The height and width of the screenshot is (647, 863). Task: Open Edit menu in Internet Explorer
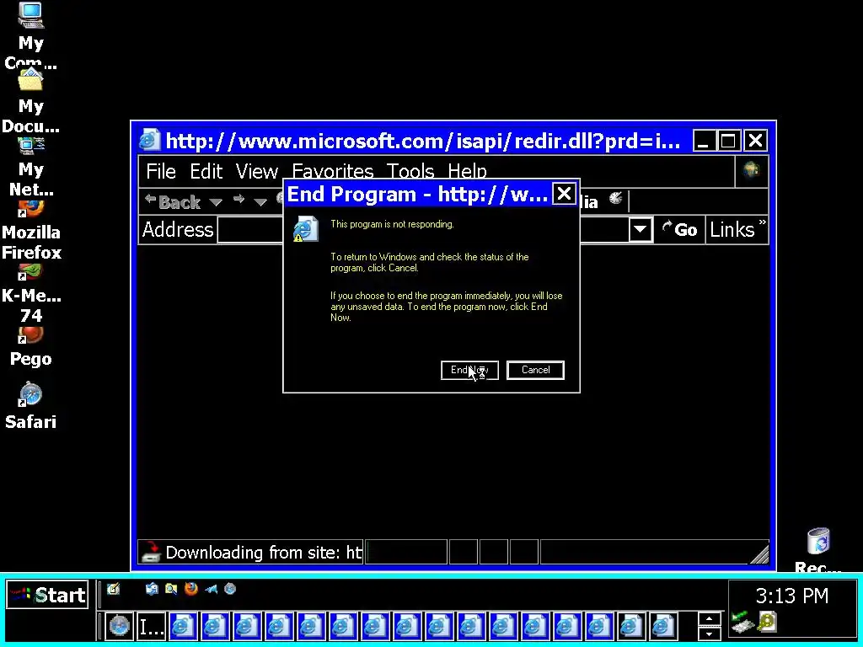[x=206, y=171]
